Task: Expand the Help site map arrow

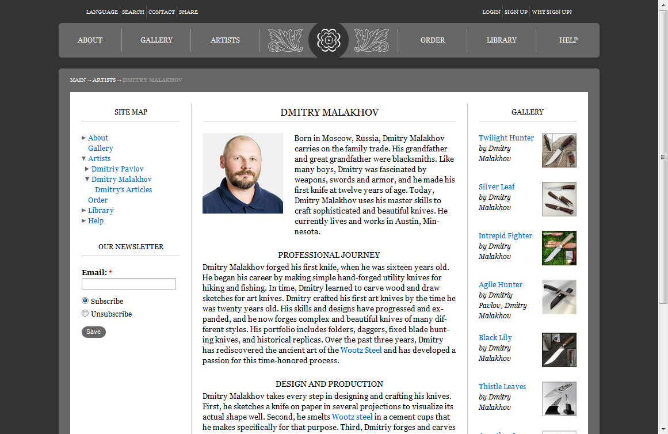Action: [83, 221]
